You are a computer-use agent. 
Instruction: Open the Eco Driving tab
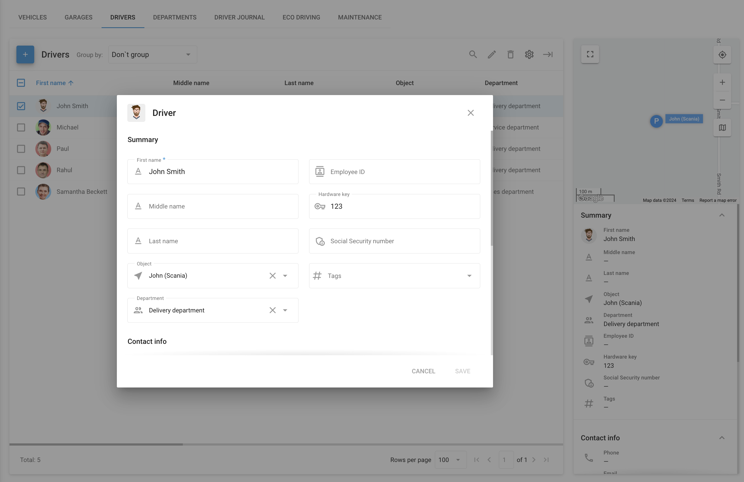(x=301, y=17)
